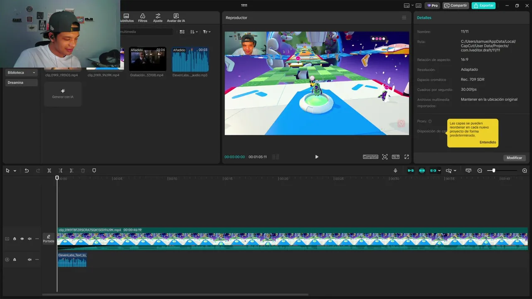The width and height of the screenshot is (532, 299).
Task: Open the Portada cover editor
Action: (49, 239)
